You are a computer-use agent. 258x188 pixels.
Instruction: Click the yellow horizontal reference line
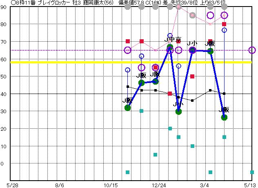click(x=61, y=62)
